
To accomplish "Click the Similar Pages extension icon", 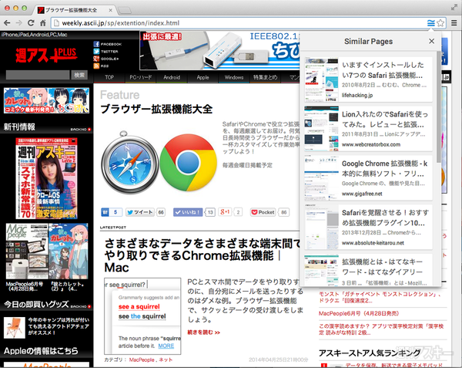I will pos(430,23).
